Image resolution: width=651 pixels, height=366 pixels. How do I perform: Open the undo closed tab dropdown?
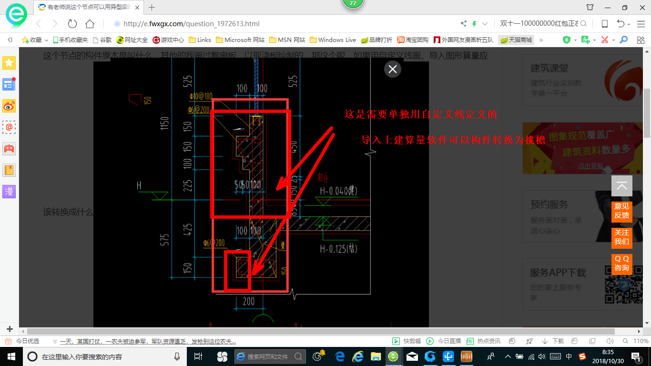click(x=629, y=24)
